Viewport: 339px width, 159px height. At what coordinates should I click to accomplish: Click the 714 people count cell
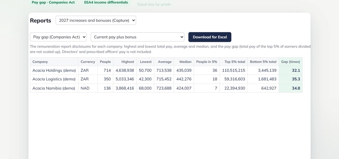(105, 70)
